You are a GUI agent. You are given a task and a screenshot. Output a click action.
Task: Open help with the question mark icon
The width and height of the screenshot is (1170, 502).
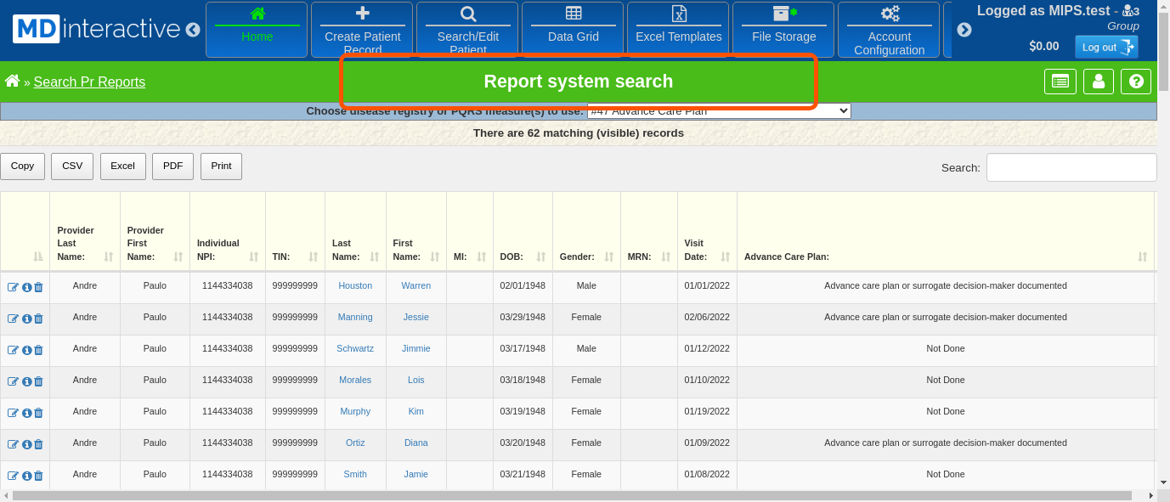click(1136, 82)
